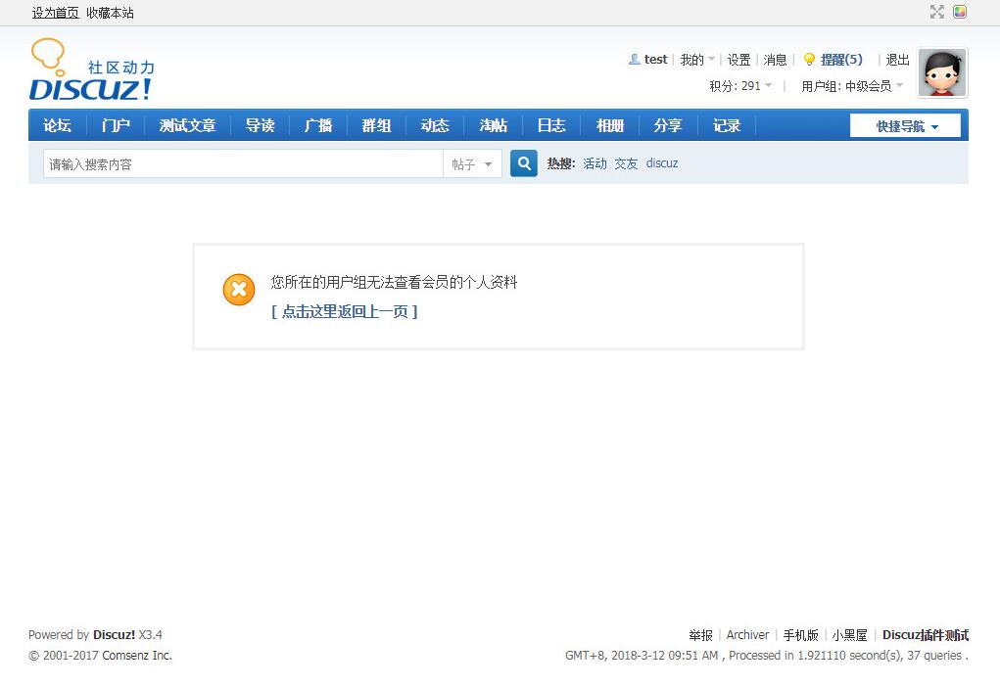Open the 动态 nav tab
Viewport: 1000px width, 688px height.
pos(435,125)
